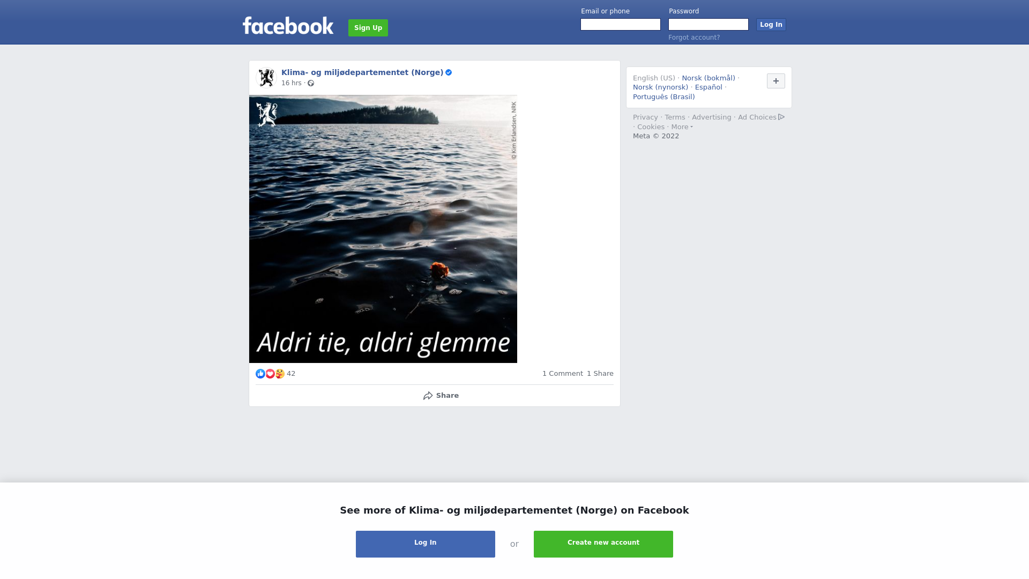Open the page profile picture avatar
Screen dimensions: 1029x579
coord(266,78)
